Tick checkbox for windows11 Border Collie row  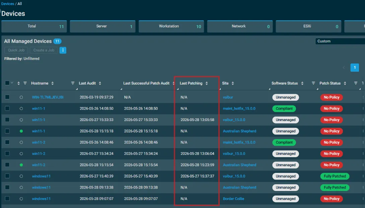pyautogui.click(x=7, y=199)
